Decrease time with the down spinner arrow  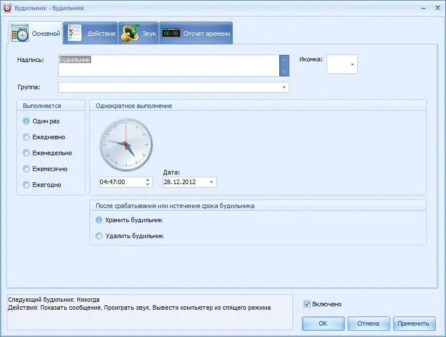(x=148, y=184)
